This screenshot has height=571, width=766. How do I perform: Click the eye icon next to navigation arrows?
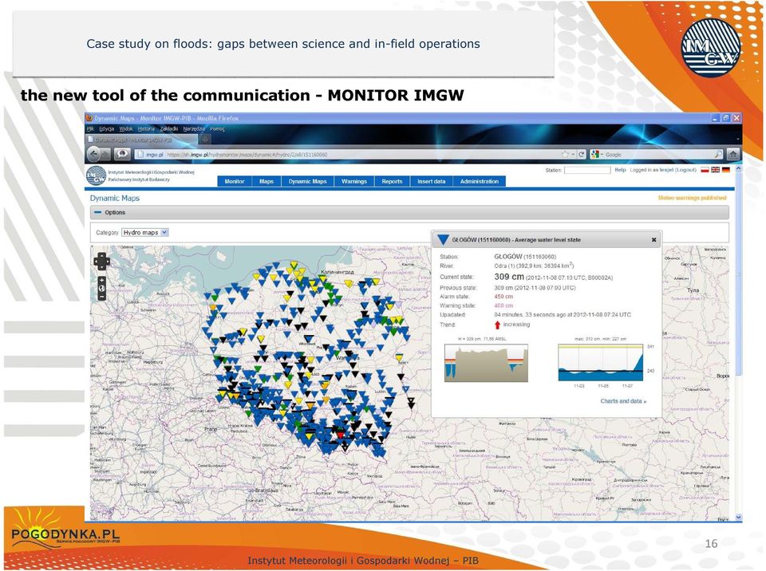(122, 155)
